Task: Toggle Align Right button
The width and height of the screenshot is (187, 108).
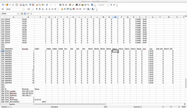Action: pyautogui.click(x=52, y=9)
